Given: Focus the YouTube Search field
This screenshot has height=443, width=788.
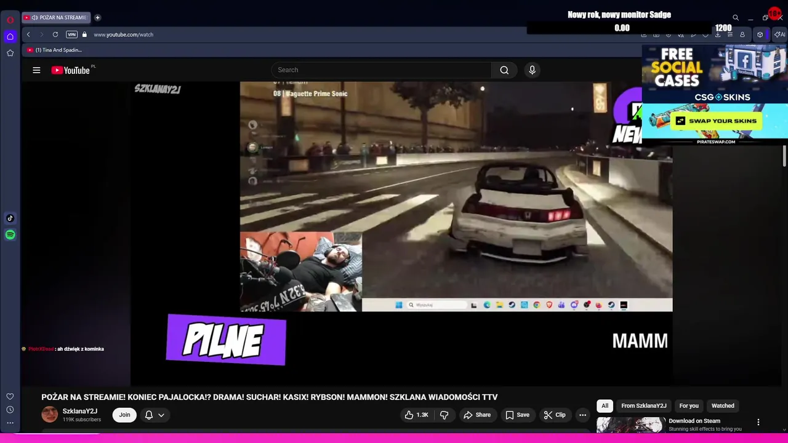Looking at the screenshot, I should [381, 70].
